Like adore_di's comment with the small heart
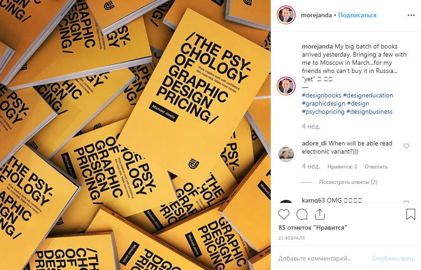This screenshot has height=270, width=421. pos(407,146)
